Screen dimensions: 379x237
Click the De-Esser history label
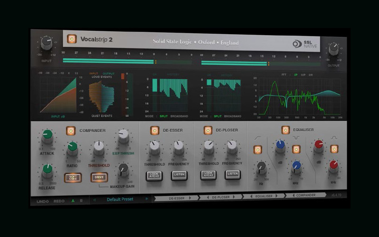click(173, 74)
